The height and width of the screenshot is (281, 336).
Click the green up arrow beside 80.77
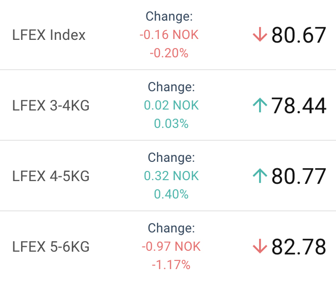coord(260,176)
